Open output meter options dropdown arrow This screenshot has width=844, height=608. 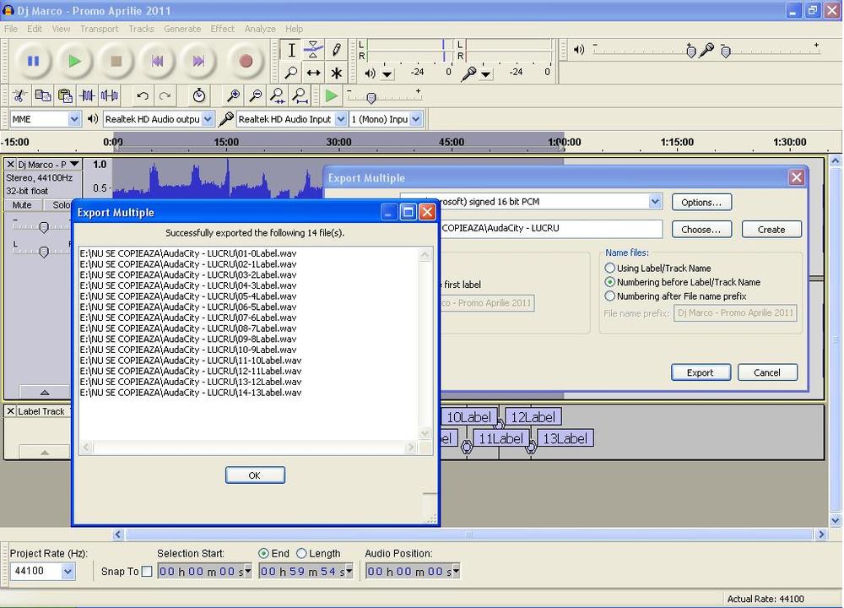pyautogui.click(x=387, y=74)
